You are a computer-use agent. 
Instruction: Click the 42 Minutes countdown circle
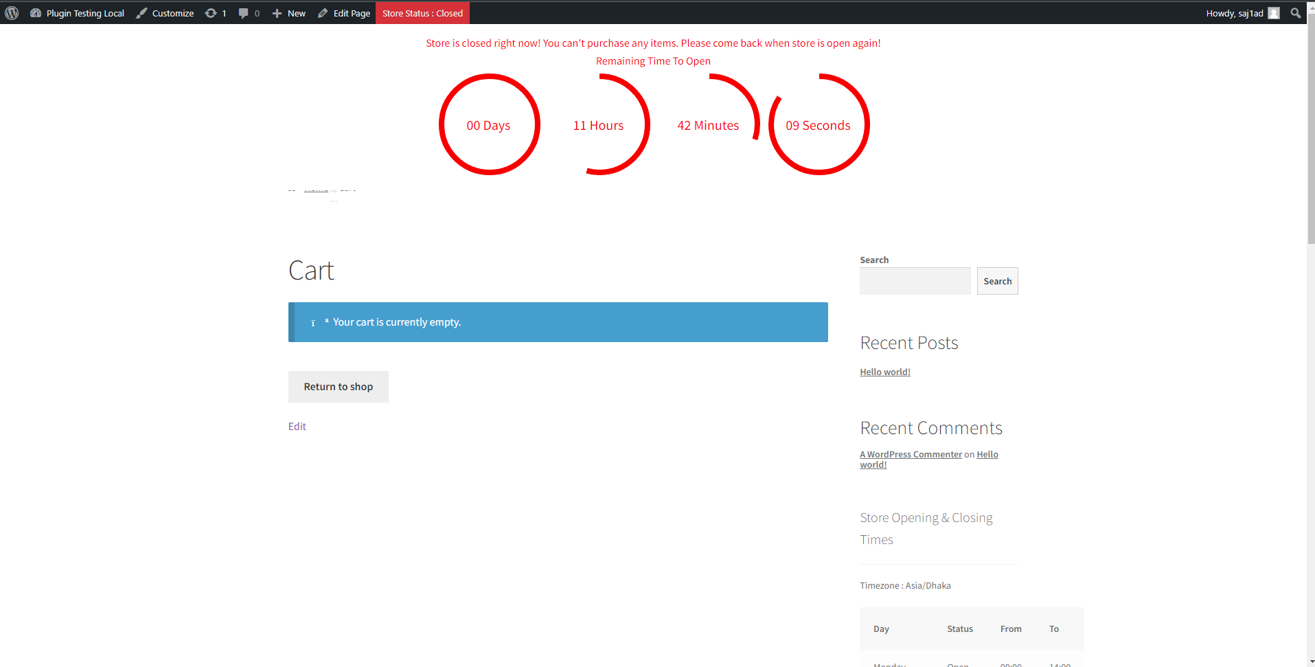point(709,124)
